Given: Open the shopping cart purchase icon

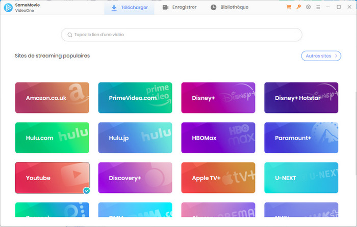Looking at the screenshot, I should 289,7.
